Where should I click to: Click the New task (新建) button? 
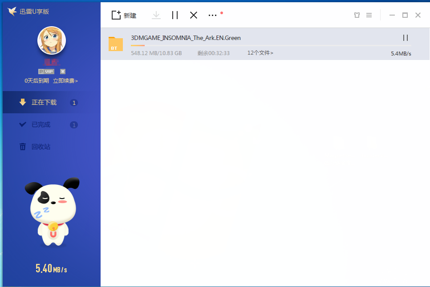pyautogui.click(x=124, y=16)
